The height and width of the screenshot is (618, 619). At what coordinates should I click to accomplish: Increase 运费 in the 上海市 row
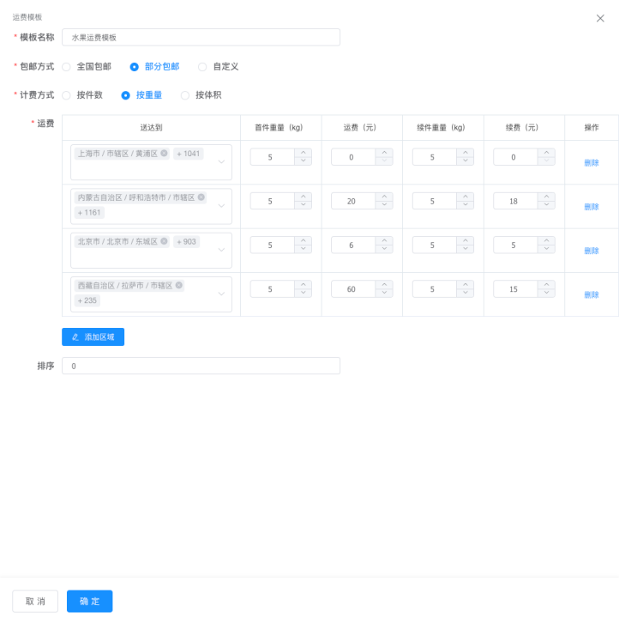click(x=384, y=153)
